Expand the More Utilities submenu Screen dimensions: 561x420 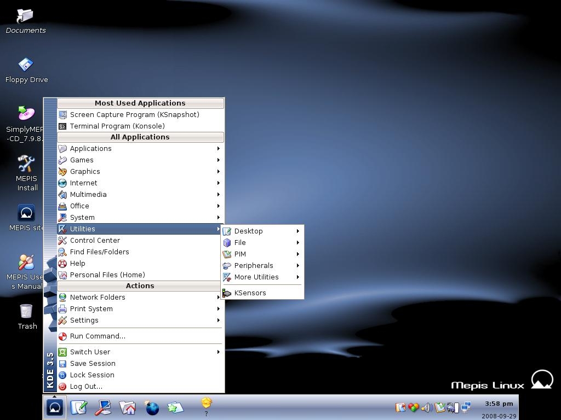click(x=256, y=277)
